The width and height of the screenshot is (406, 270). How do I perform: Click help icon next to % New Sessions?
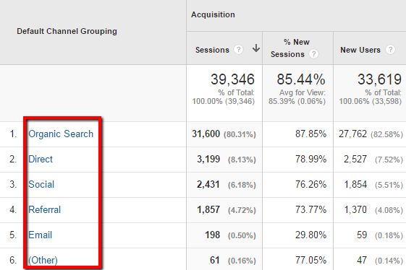313,54
